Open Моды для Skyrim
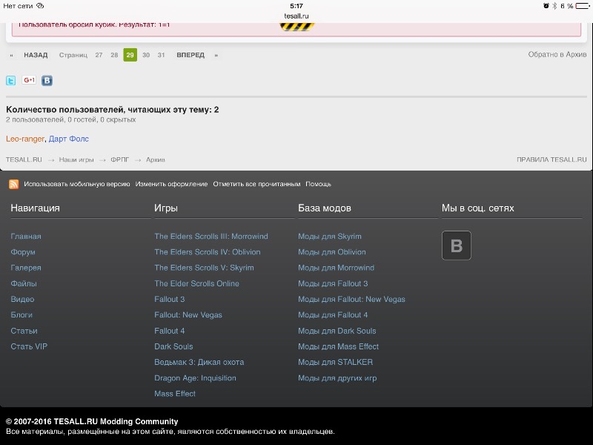The height and width of the screenshot is (445, 593). tap(329, 237)
